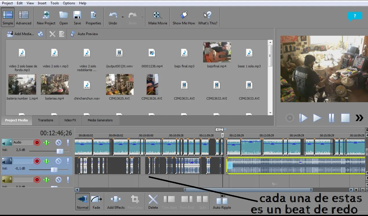368x216 pixels.
Task: Create a New Project
Action: pos(46,17)
